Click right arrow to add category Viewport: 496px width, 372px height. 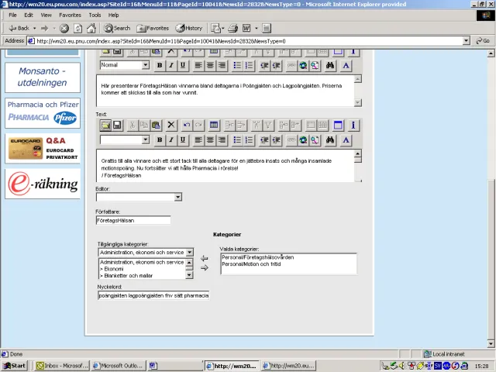coord(205,268)
